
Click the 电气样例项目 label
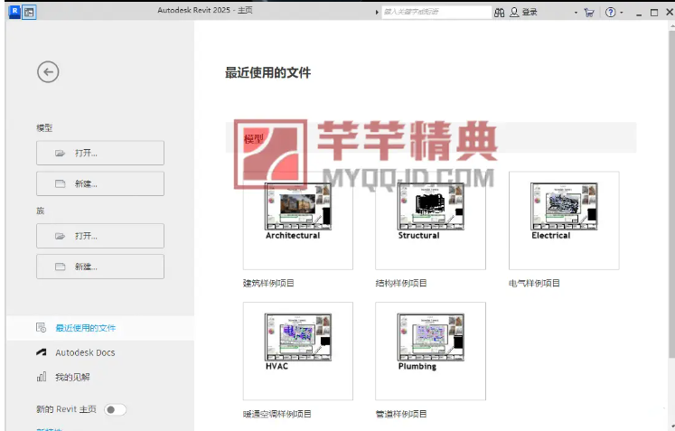(x=534, y=284)
